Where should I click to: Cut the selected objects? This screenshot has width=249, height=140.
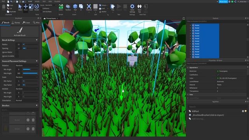9,9
